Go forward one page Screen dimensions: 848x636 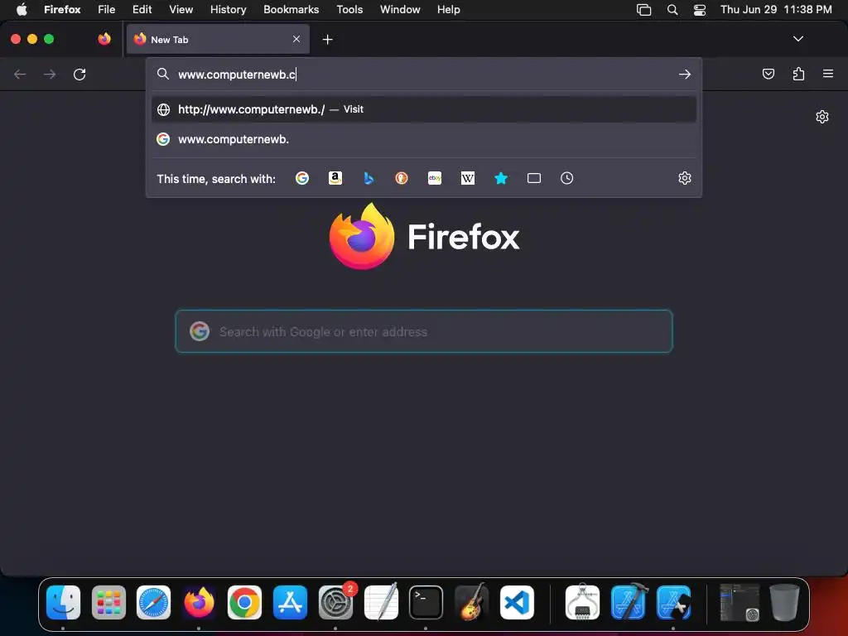tap(50, 74)
